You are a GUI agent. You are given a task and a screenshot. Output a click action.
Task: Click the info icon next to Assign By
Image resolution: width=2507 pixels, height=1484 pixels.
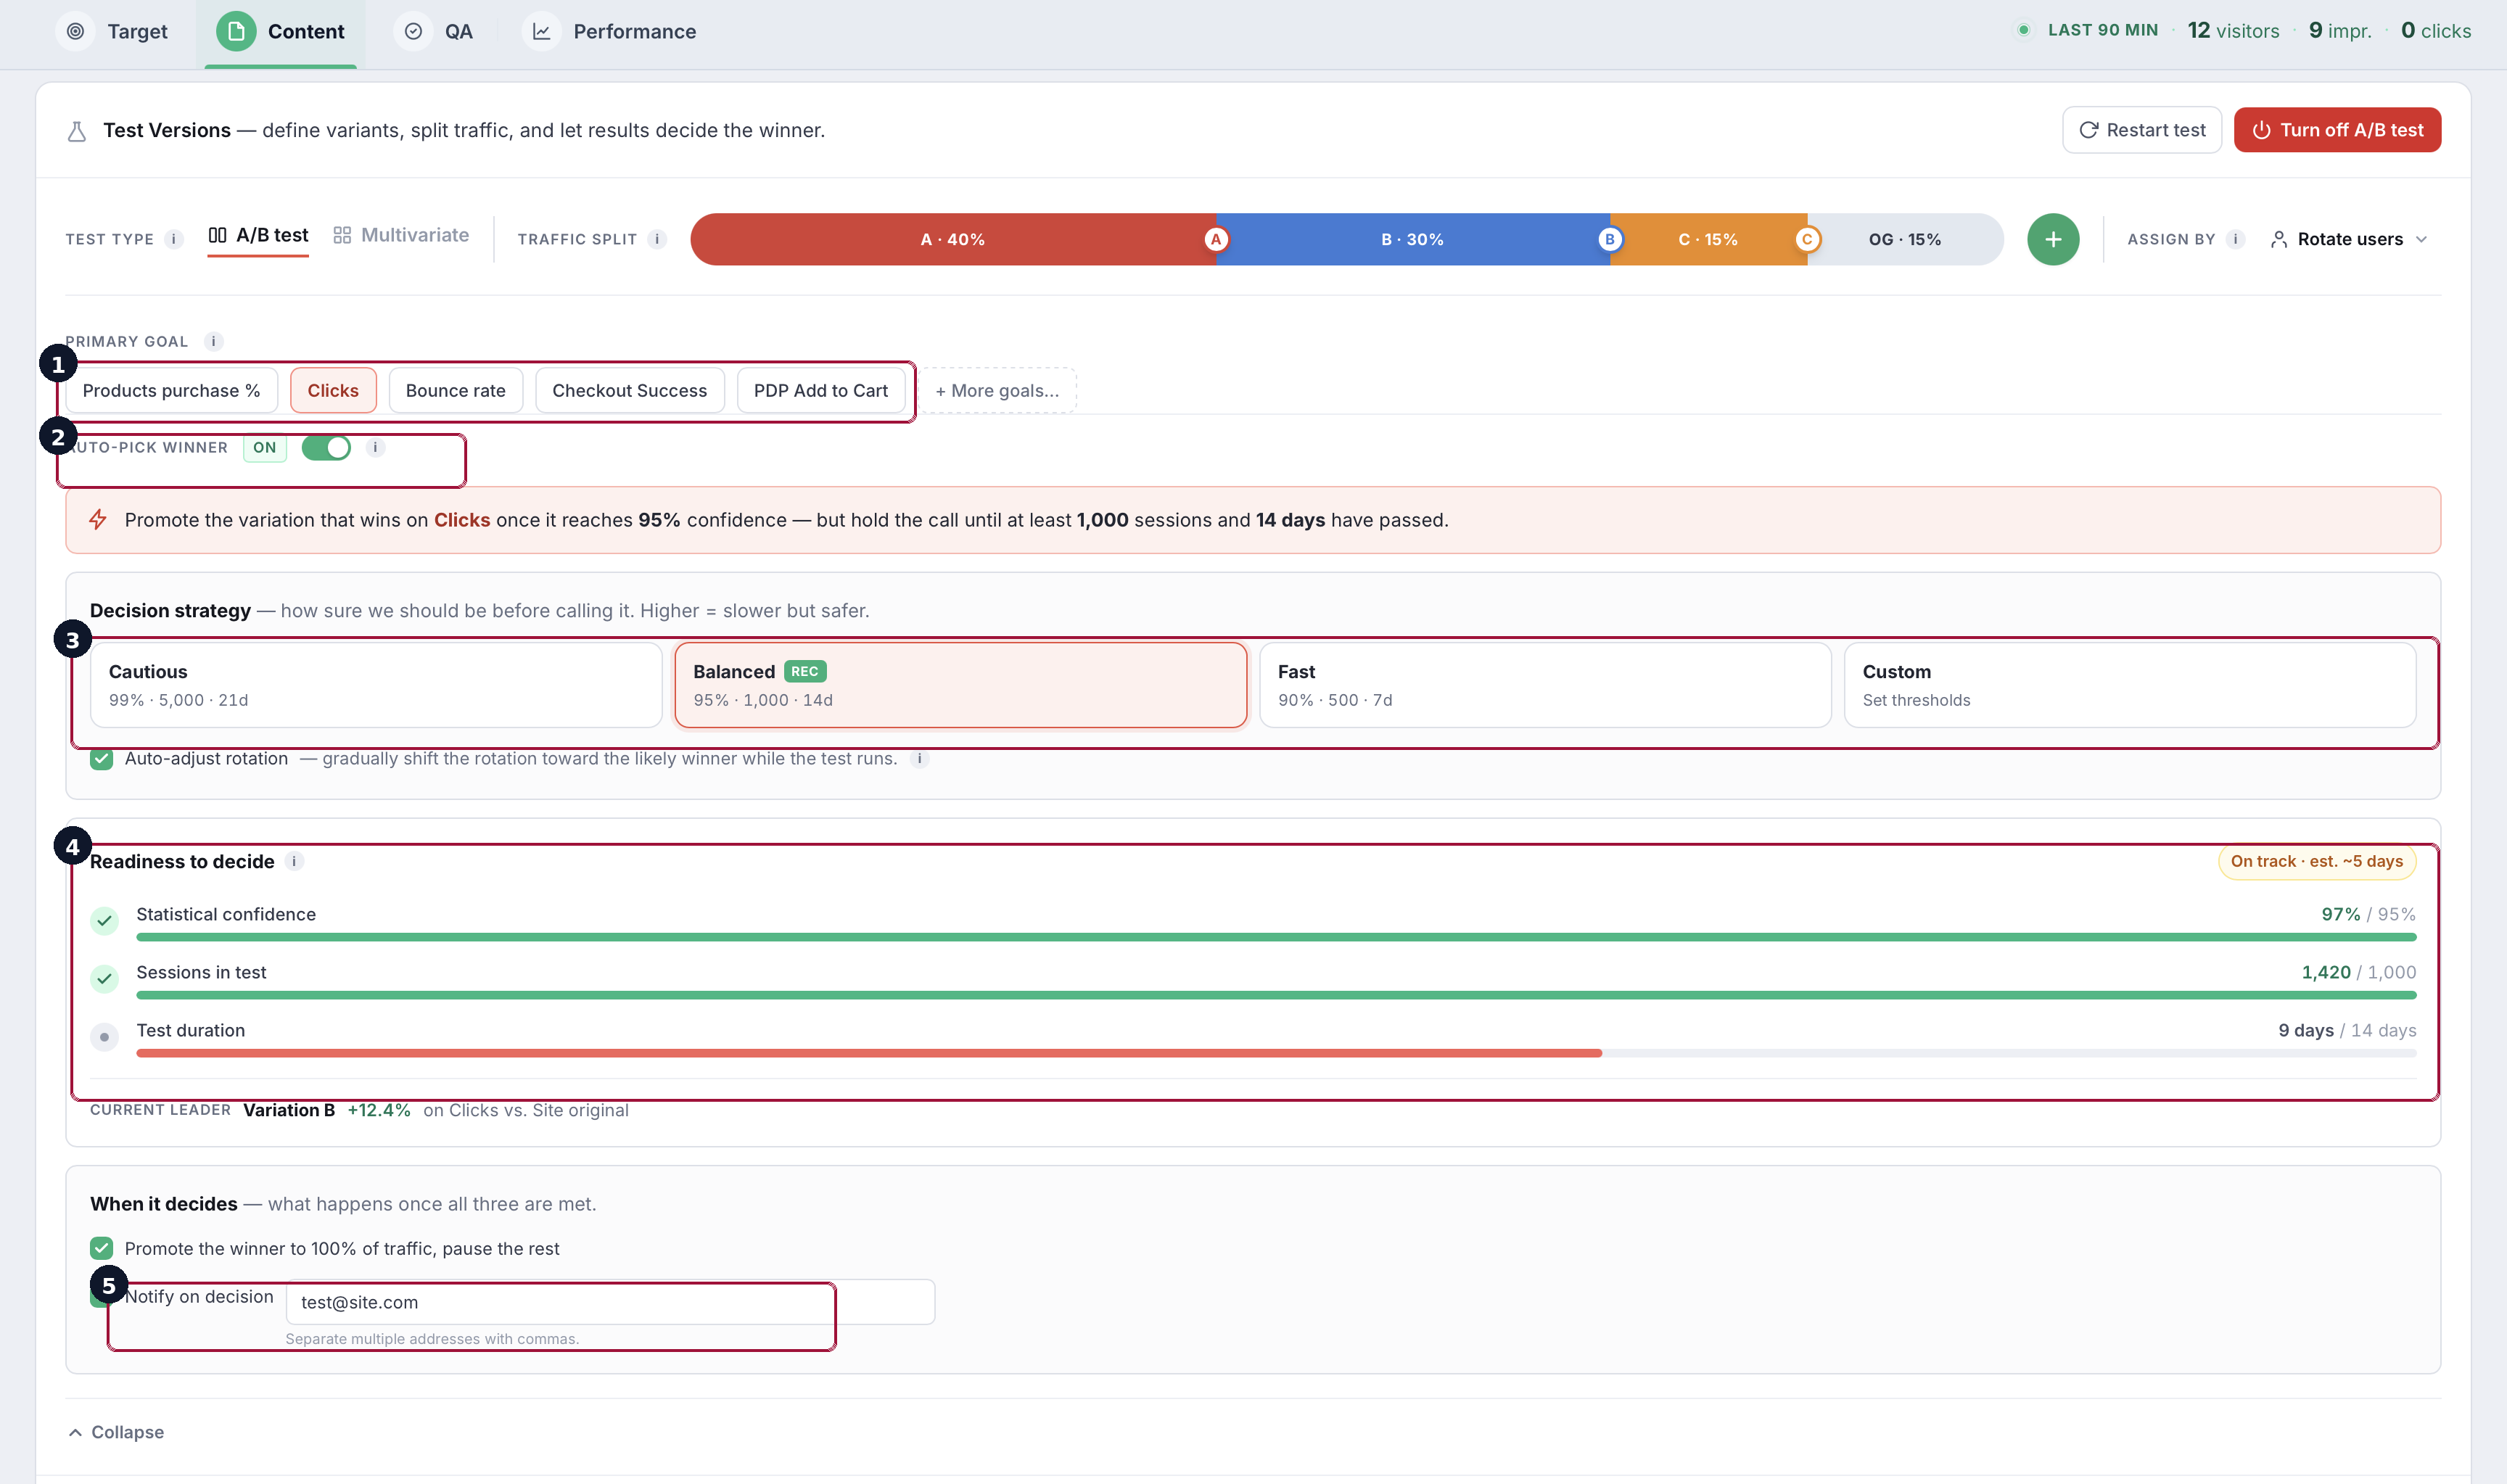[2235, 239]
